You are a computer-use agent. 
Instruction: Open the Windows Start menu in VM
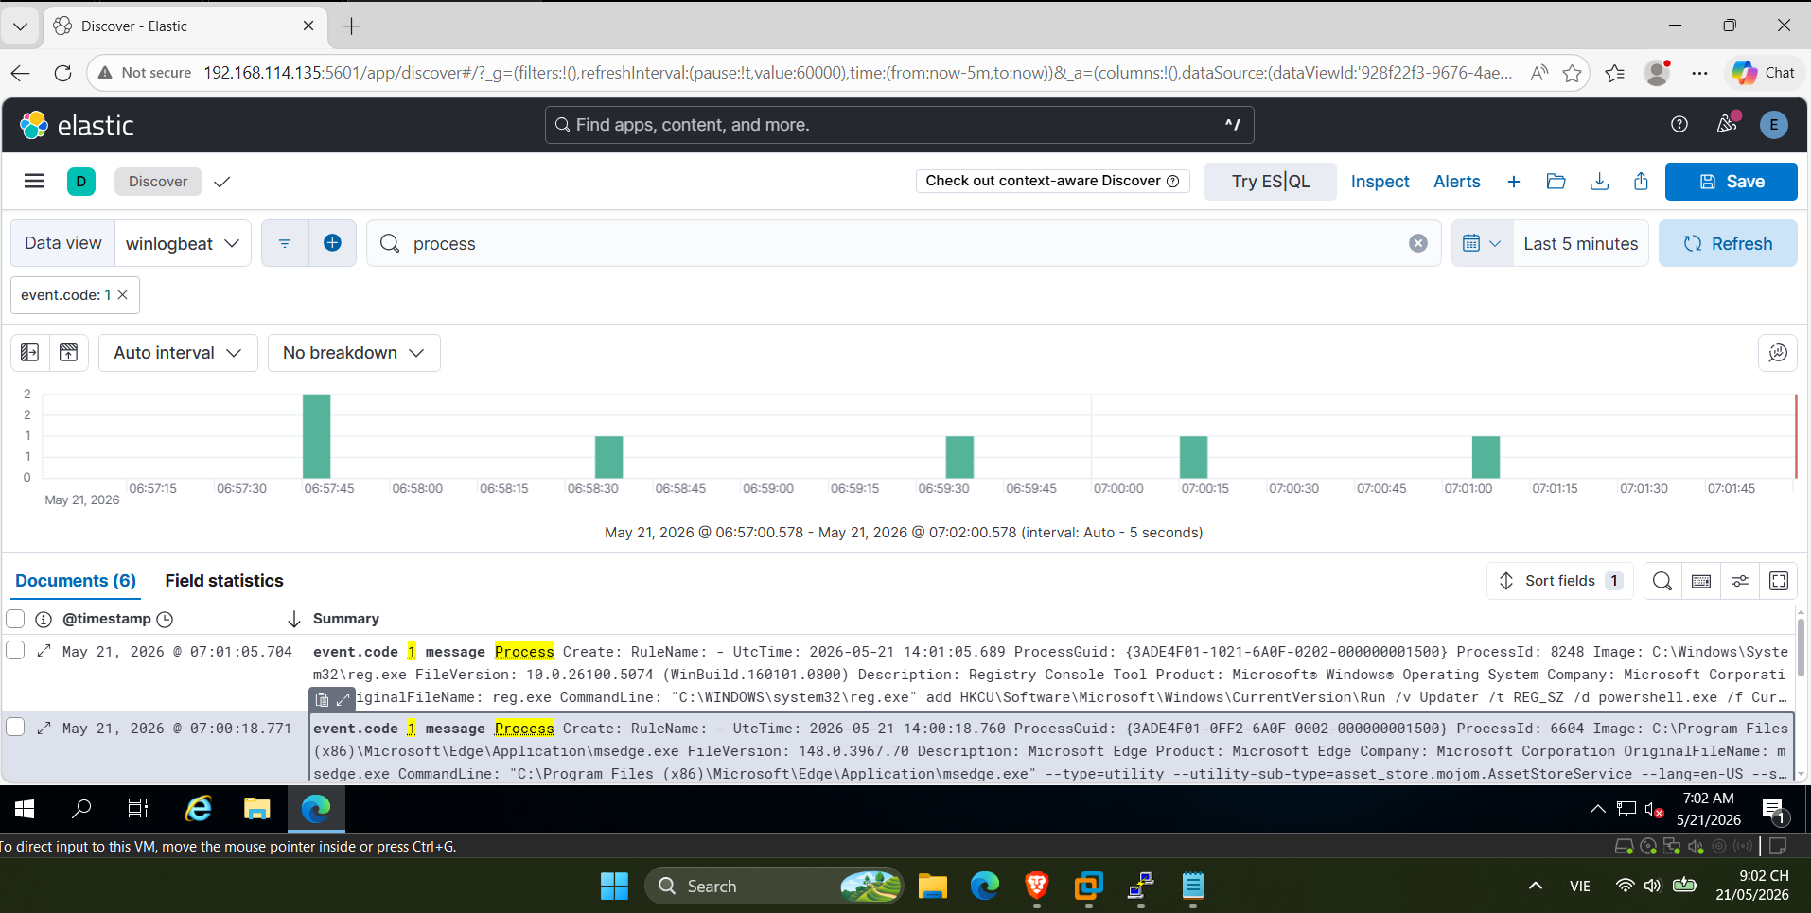click(25, 809)
